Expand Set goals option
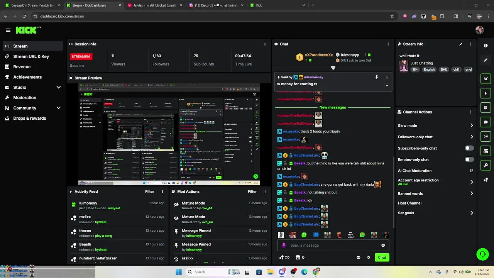494x278 pixels. (x=472, y=213)
